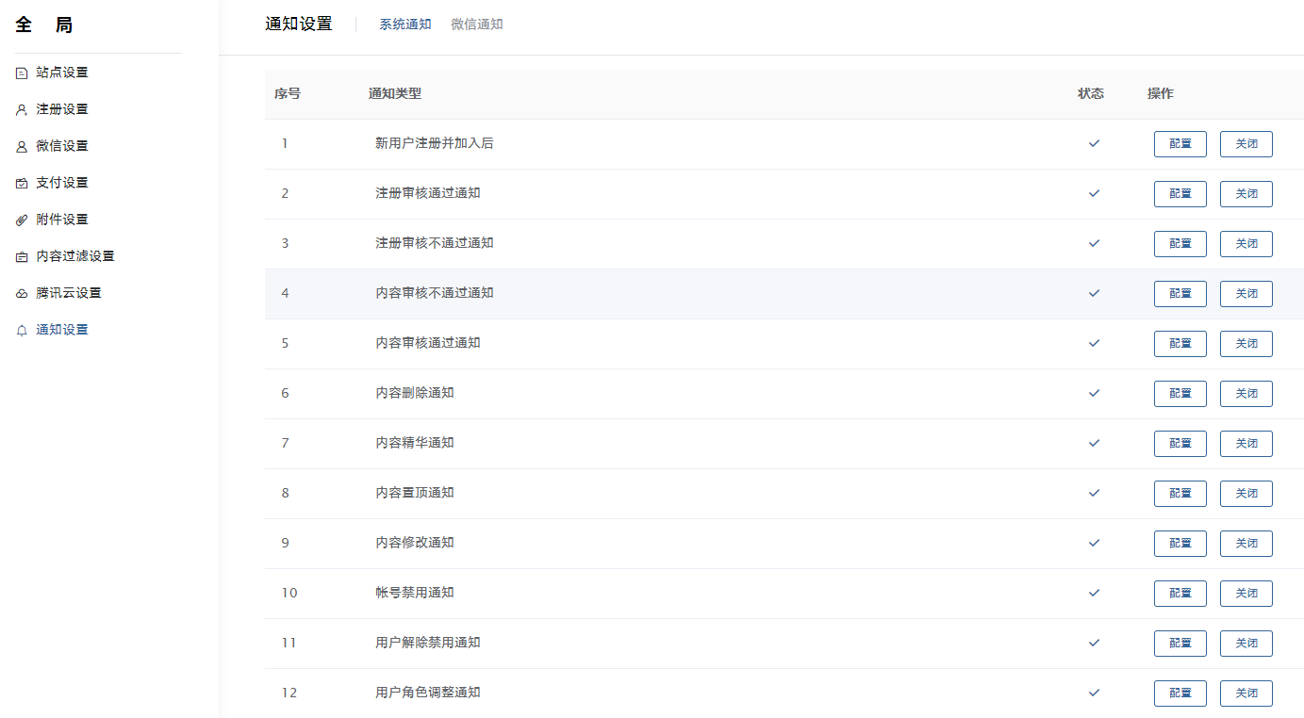Click the 内容过滤设置 sidebar icon
The height and width of the screenshot is (718, 1304).
click(22, 257)
